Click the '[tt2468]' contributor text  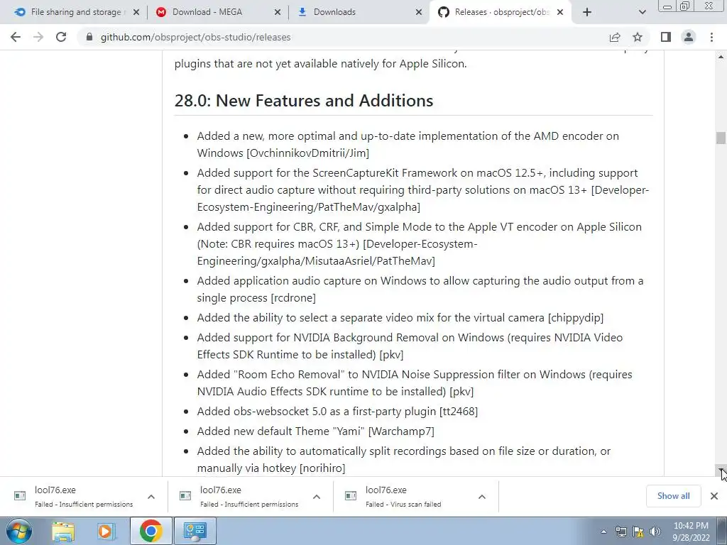(458, 412)
